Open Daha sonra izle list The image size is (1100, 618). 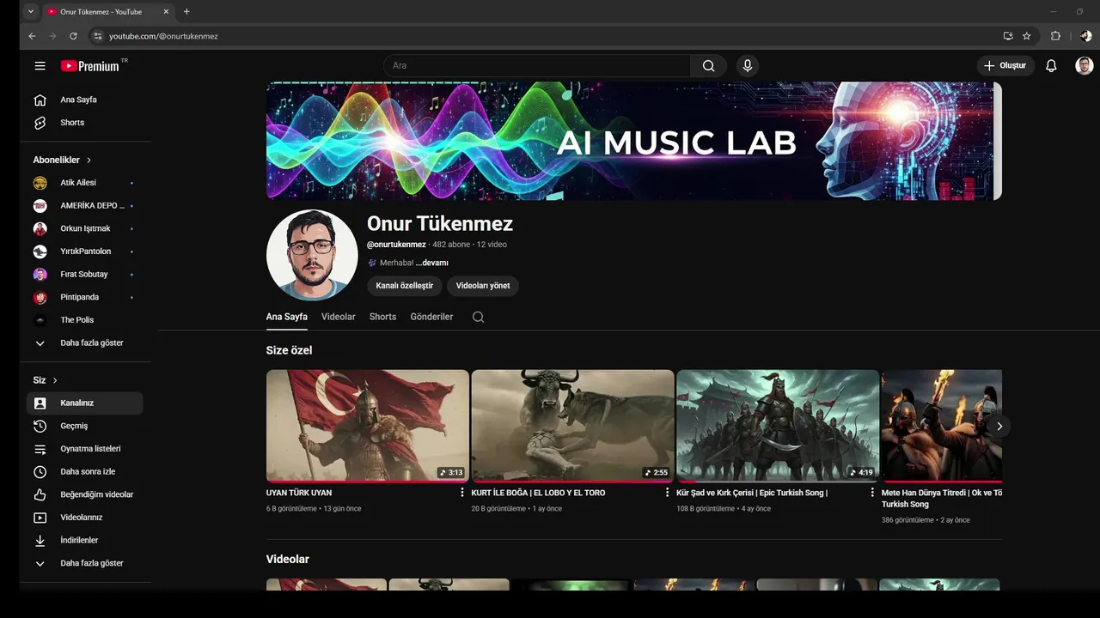[x=84, y=471]
